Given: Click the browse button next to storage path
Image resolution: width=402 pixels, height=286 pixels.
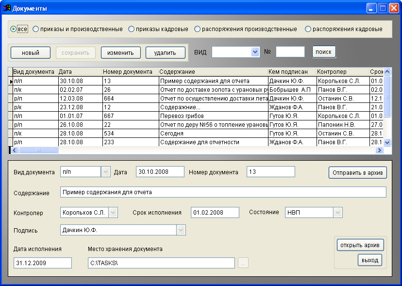Looking at the screenshot, I should tap(243, 263).
